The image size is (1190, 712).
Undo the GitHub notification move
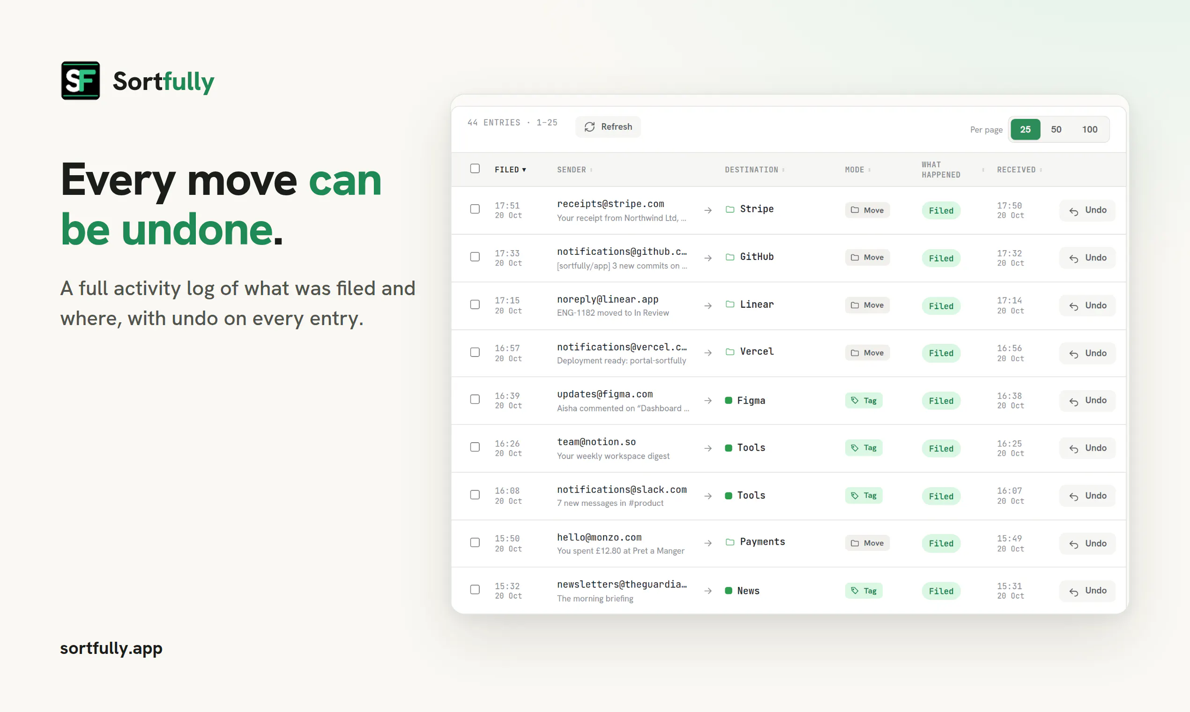pos(1087,258)
